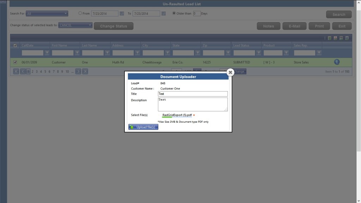Click the Notes button

tap(268, 26)
